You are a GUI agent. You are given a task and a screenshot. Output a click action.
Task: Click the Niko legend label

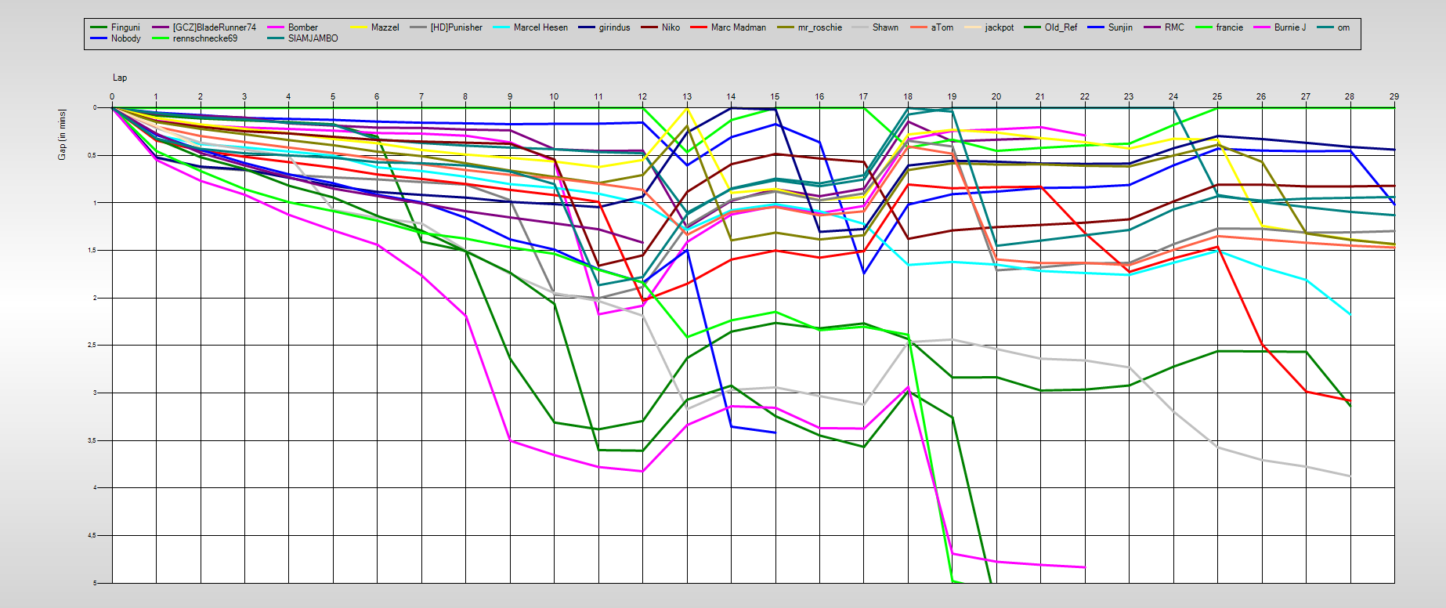[671, 27]
